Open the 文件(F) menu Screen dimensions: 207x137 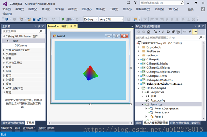(7, 9)
